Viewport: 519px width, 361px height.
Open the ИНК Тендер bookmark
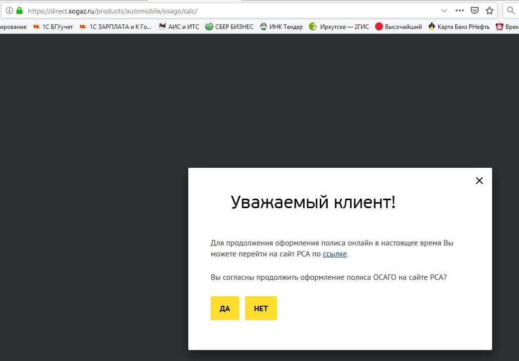point(281,27)
